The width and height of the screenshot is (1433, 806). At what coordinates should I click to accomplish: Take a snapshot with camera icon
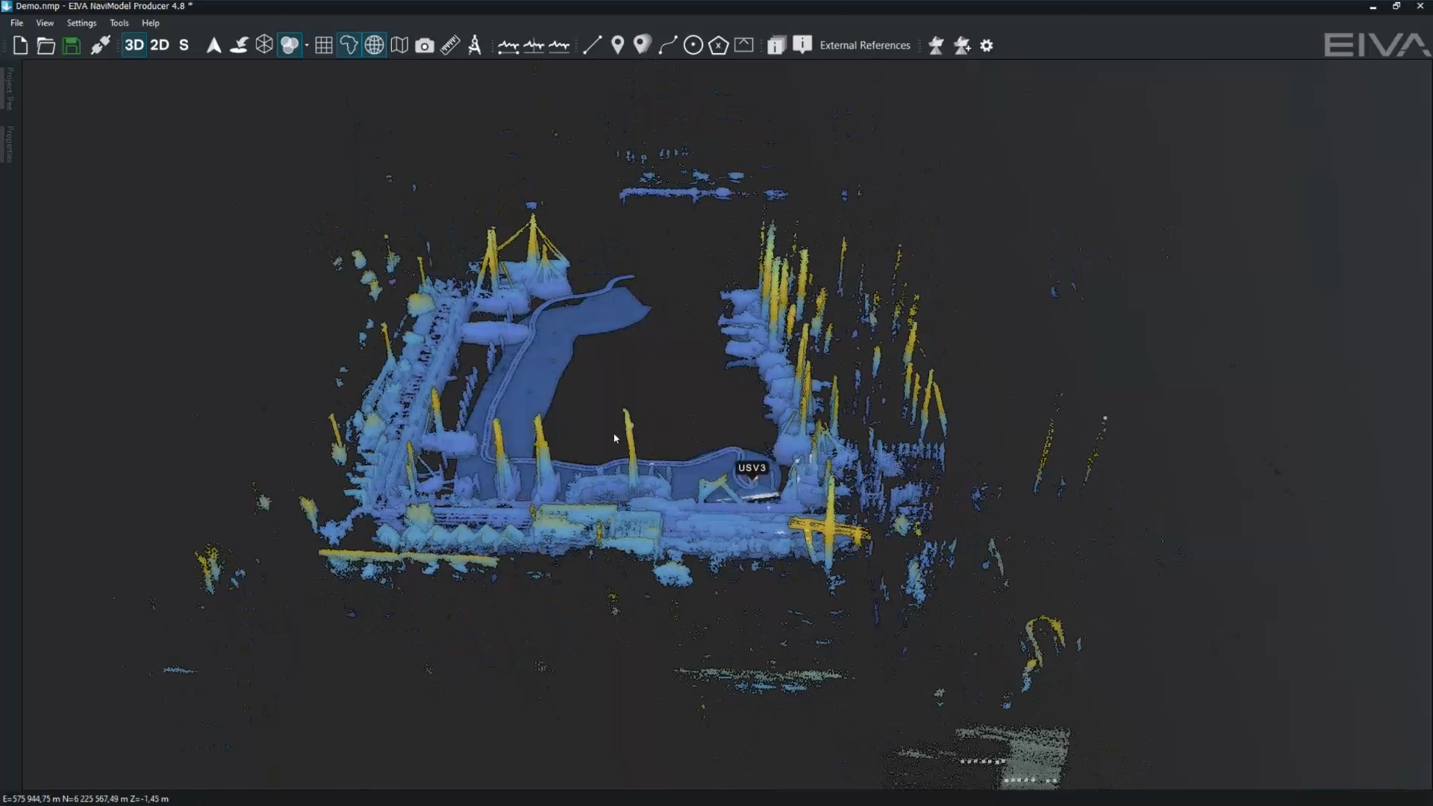pos(425,46)
